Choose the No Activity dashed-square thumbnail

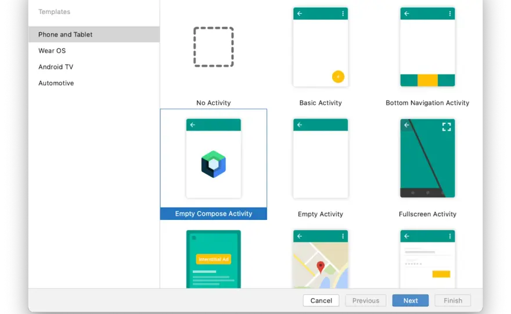coord(214,47)
